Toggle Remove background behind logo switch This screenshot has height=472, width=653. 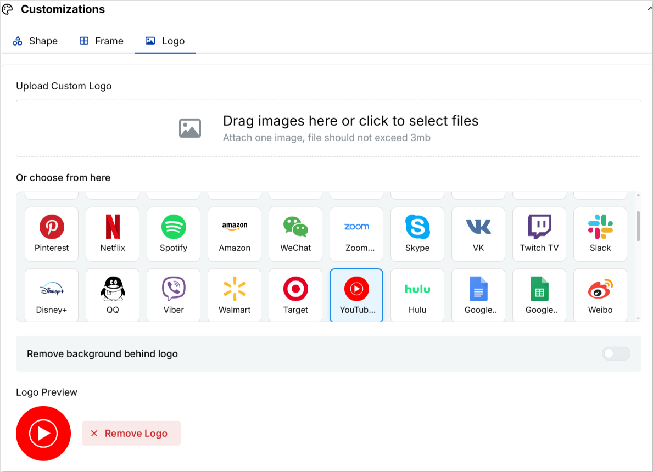616,354
